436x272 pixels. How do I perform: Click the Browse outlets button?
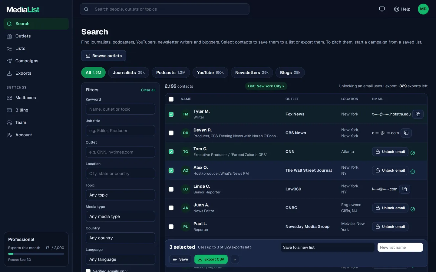(x=104, y=56)
